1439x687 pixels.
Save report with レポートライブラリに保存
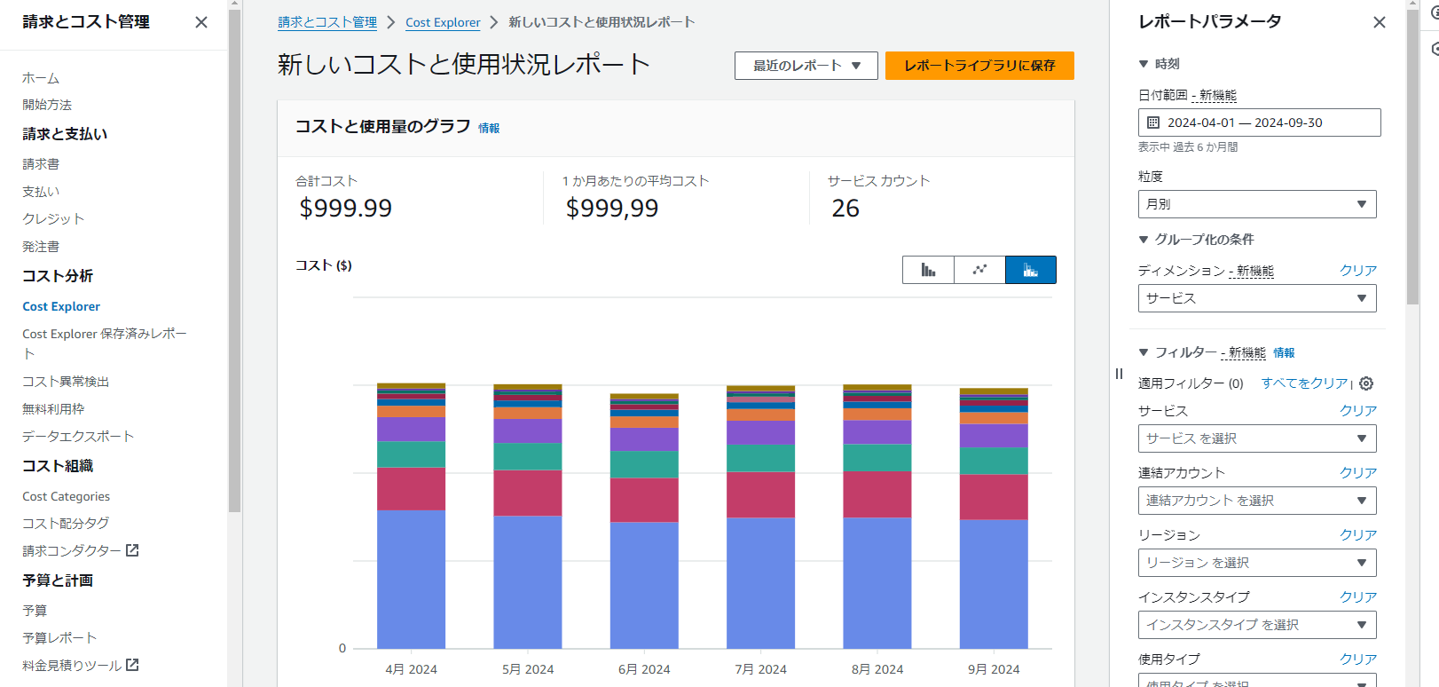[979, 66]
